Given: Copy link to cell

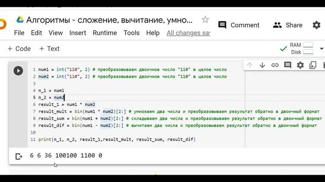Looking at the screenshot, I should [x=275, y=65].
